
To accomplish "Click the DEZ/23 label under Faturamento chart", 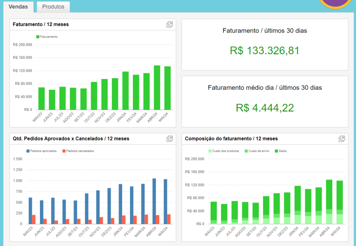I will pyautogui.click(x=111, y=117).
